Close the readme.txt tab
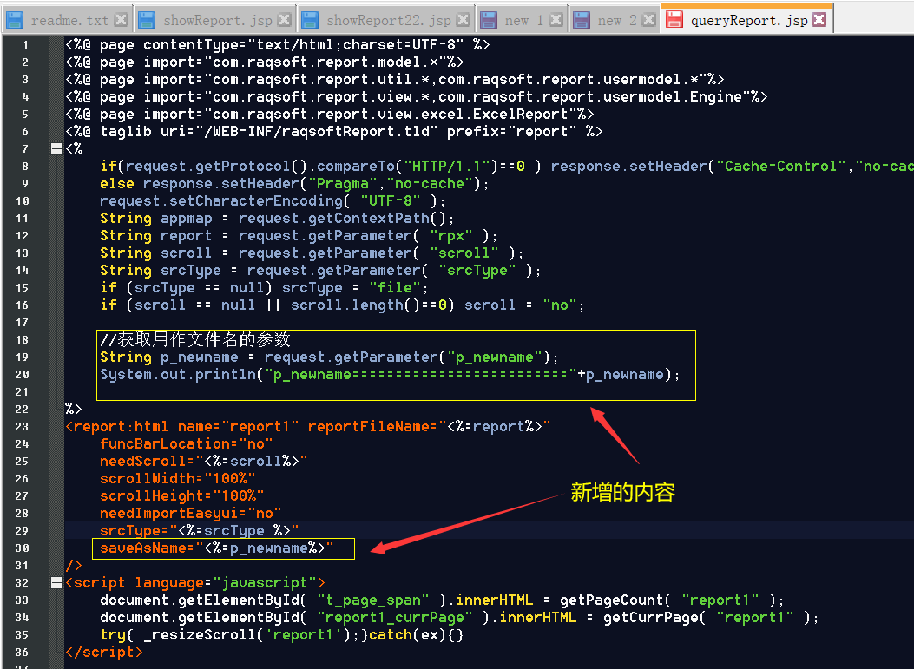This screenshot has height=669, width=914. (x=122, y=20)
